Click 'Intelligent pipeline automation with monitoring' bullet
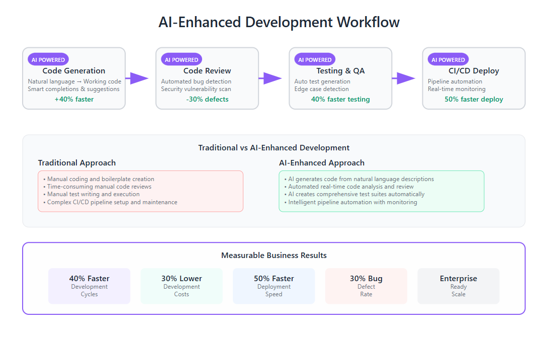The image size is (549, 341). click(x=350, y=202)
